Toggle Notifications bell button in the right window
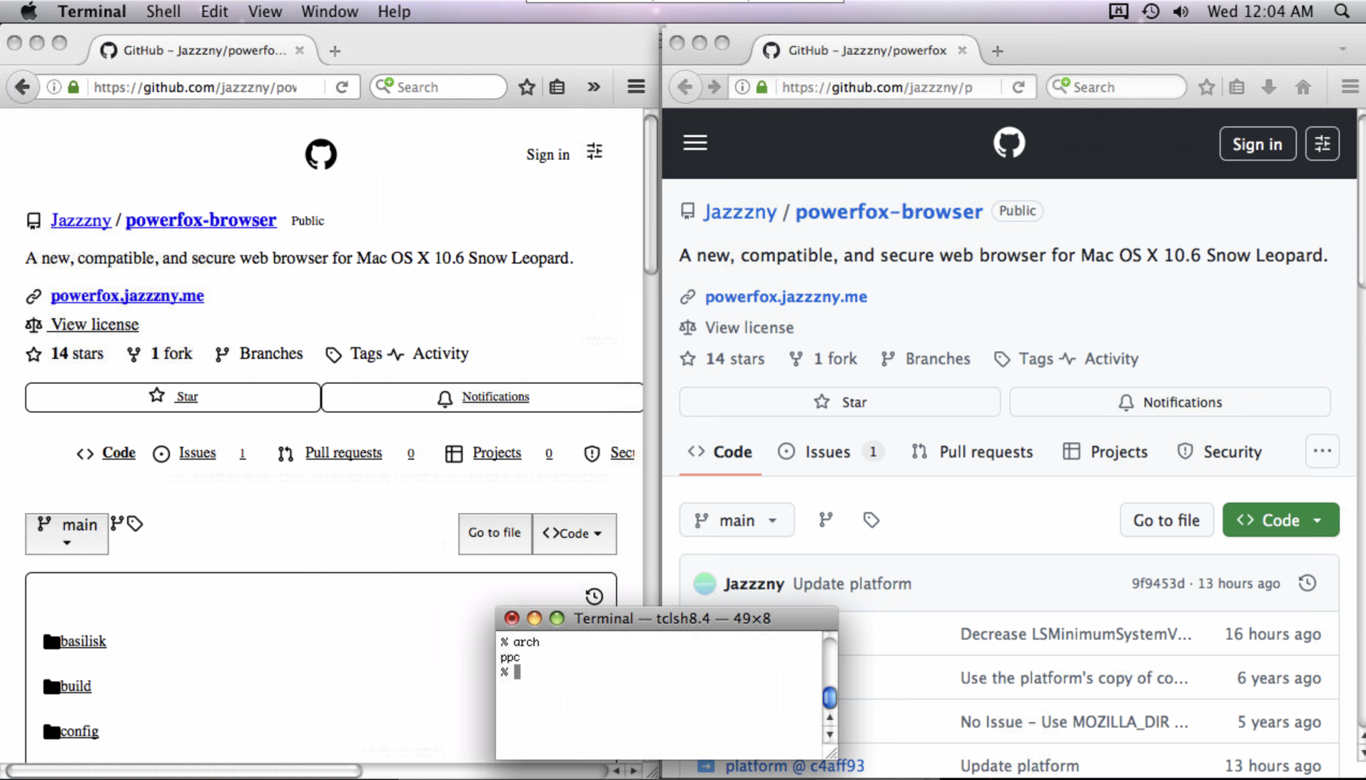This screenshot has width=1366, height=780. [1170, 402]
